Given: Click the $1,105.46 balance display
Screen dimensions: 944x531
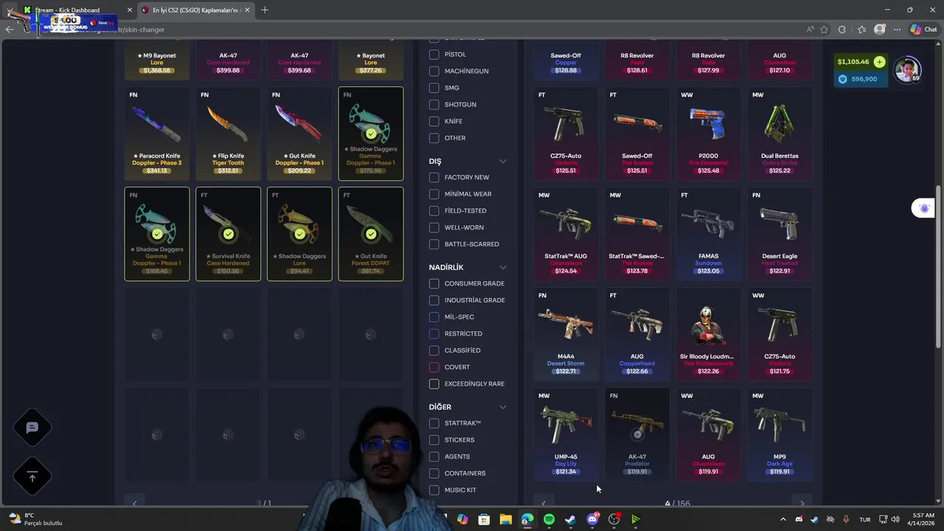Looking at the screenshot, I should (853, 62).
